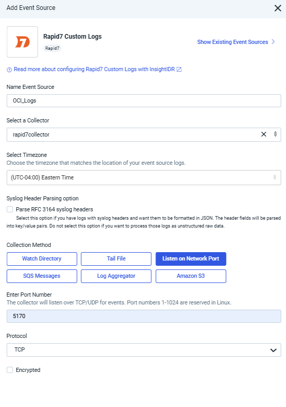Select Tail File collection method
Screen dimensions: 286x407
[x=116, y=259]
